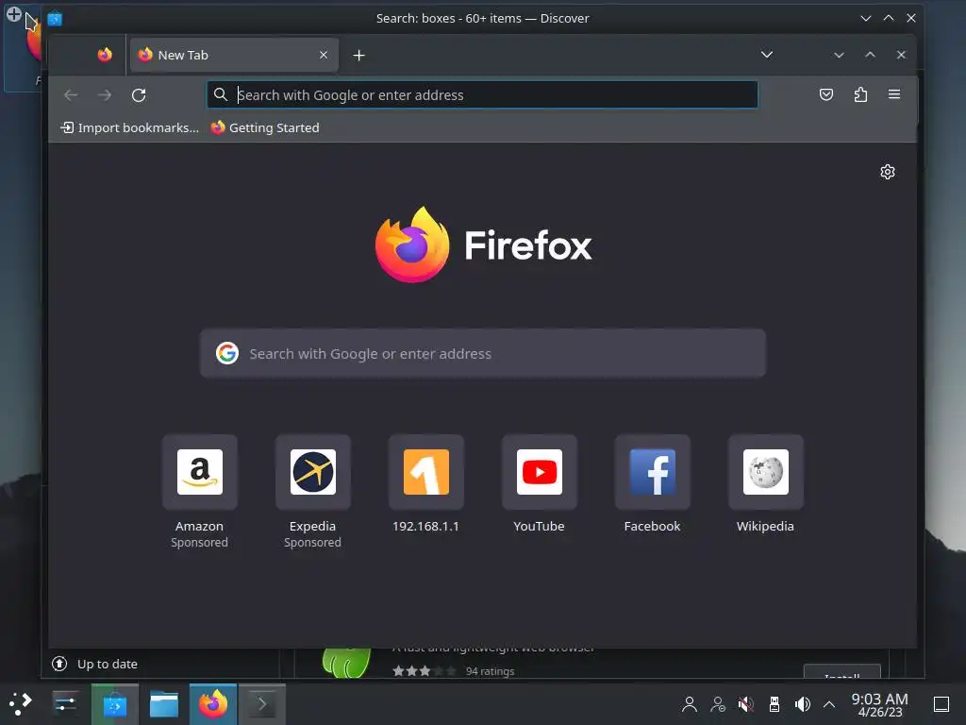Open the clock showing 9:03 AM
The width and height of the screenshot is (966, 725).
(x=880, y=704)
